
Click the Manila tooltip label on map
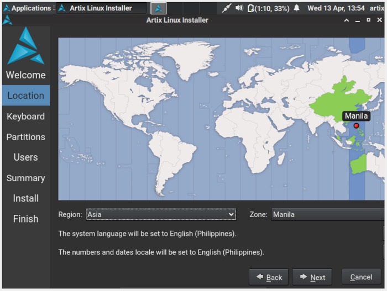[356, 116]
